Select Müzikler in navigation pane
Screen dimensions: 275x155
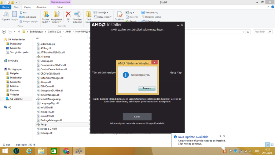(15, 86)
